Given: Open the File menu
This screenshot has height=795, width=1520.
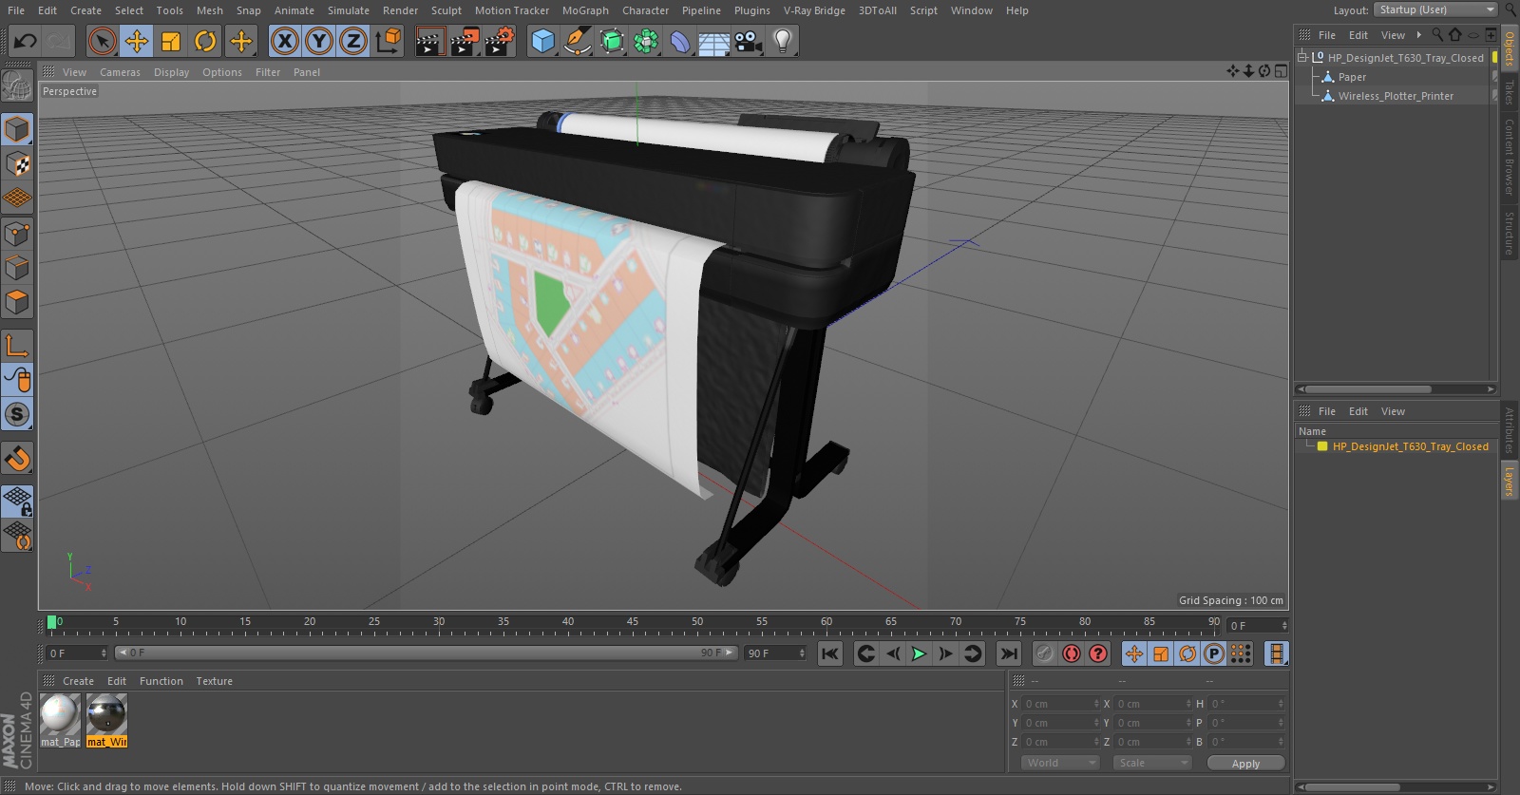Looking at the screenshot, I should coord(16,10).
